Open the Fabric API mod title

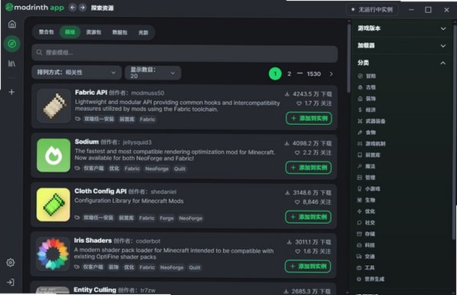[x=91, y=93]
